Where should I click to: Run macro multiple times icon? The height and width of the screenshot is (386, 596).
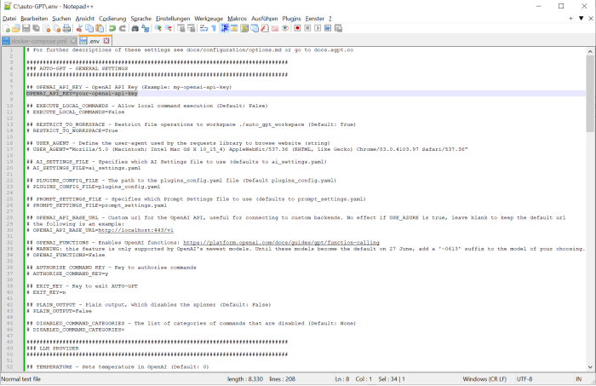pyautogui.click(x=328, y=28)
